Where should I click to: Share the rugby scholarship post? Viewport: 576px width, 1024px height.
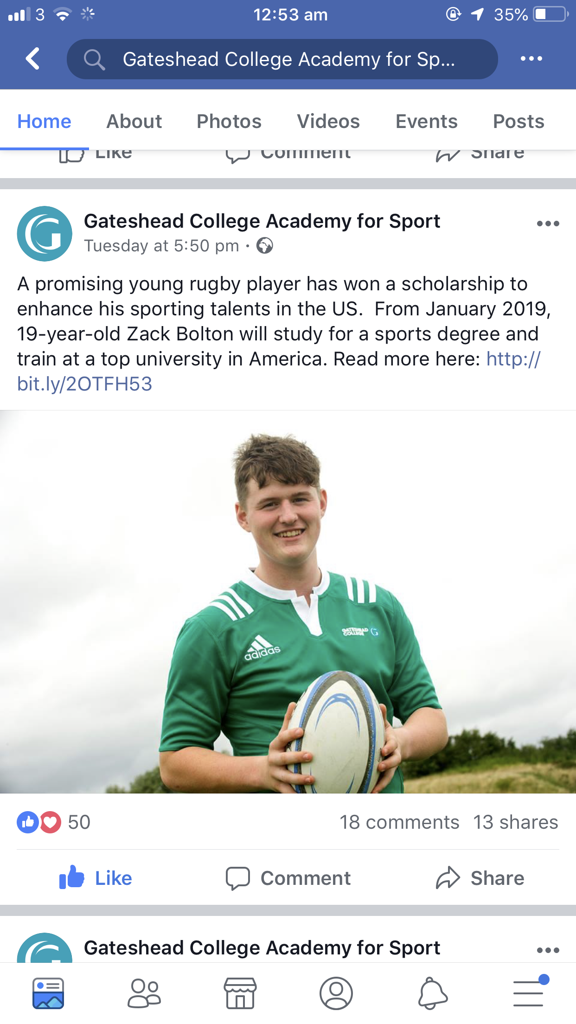480,878
